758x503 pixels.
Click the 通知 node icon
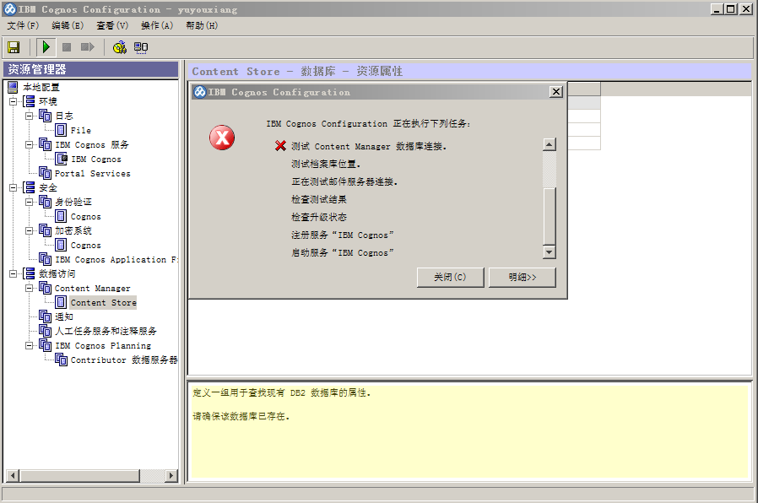[x=45, y=316]
